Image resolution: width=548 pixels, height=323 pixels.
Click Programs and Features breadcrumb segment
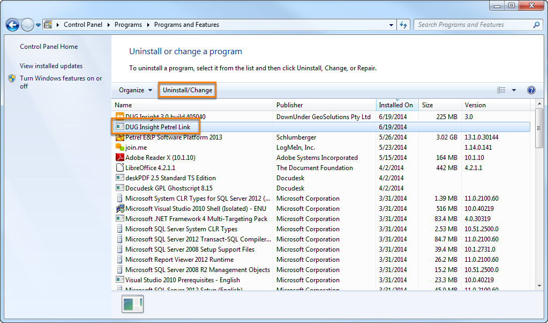186,25
